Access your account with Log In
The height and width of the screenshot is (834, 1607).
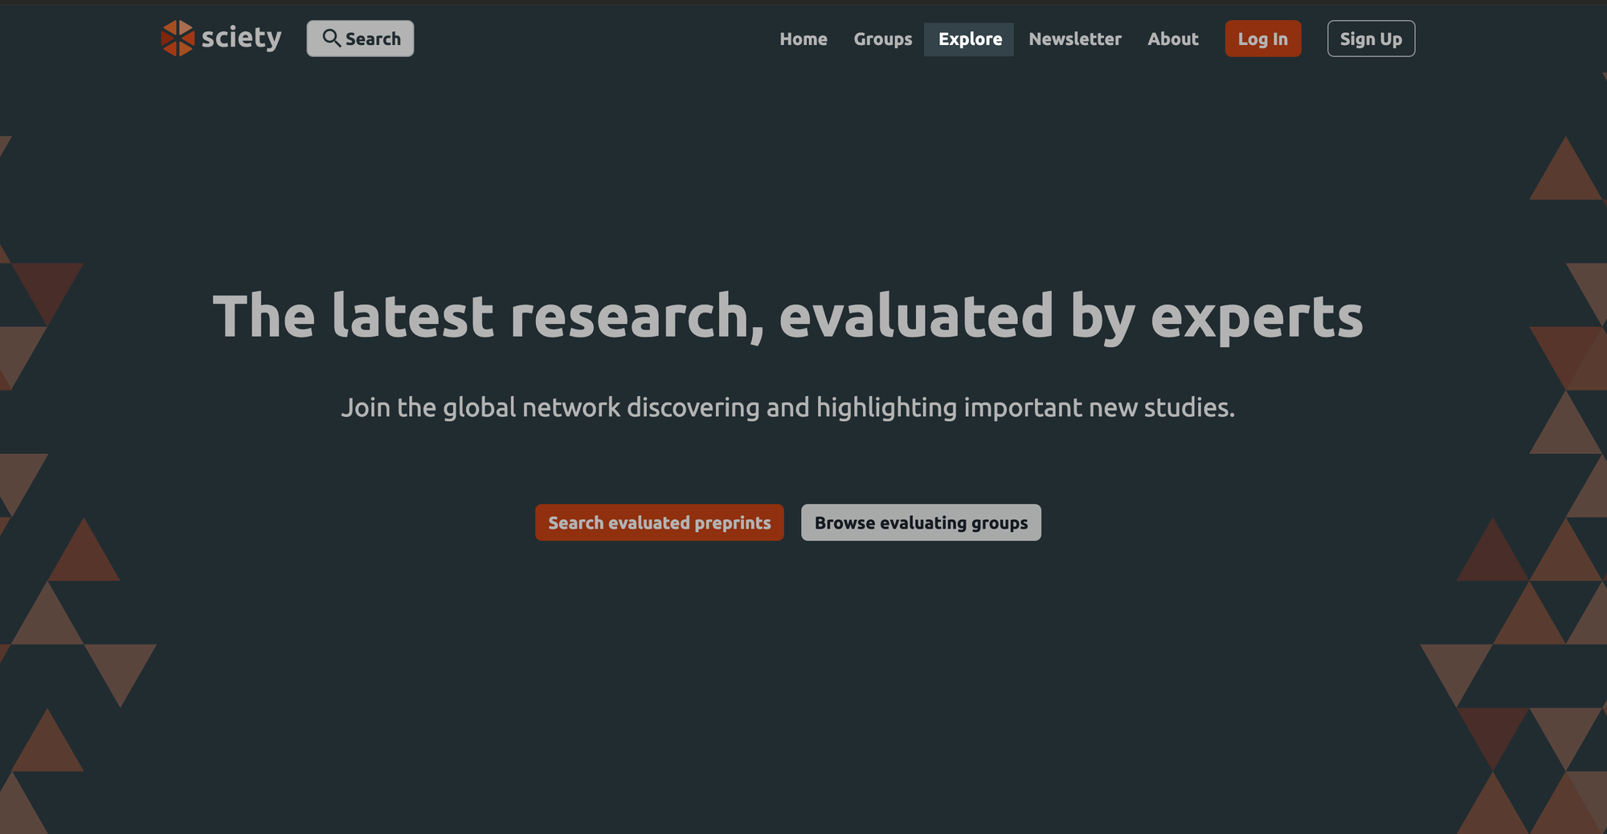[x=1262, y=38]
